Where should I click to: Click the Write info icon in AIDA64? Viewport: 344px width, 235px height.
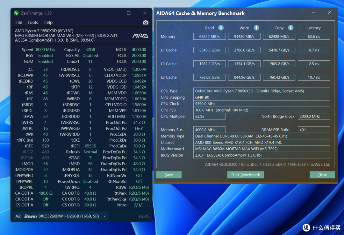tap(256, 28)
